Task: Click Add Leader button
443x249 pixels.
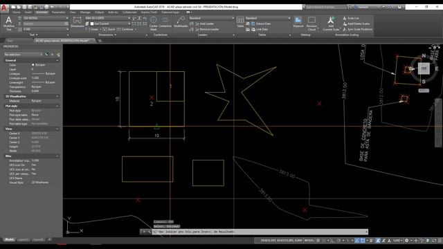Action: click(205, 24)
